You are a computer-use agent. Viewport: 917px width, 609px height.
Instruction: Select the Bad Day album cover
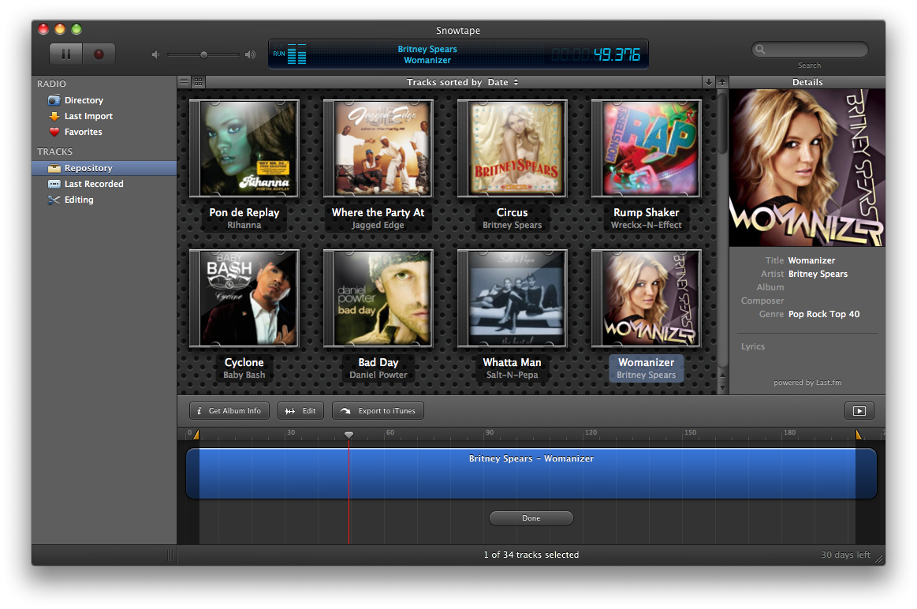(378, 298)
